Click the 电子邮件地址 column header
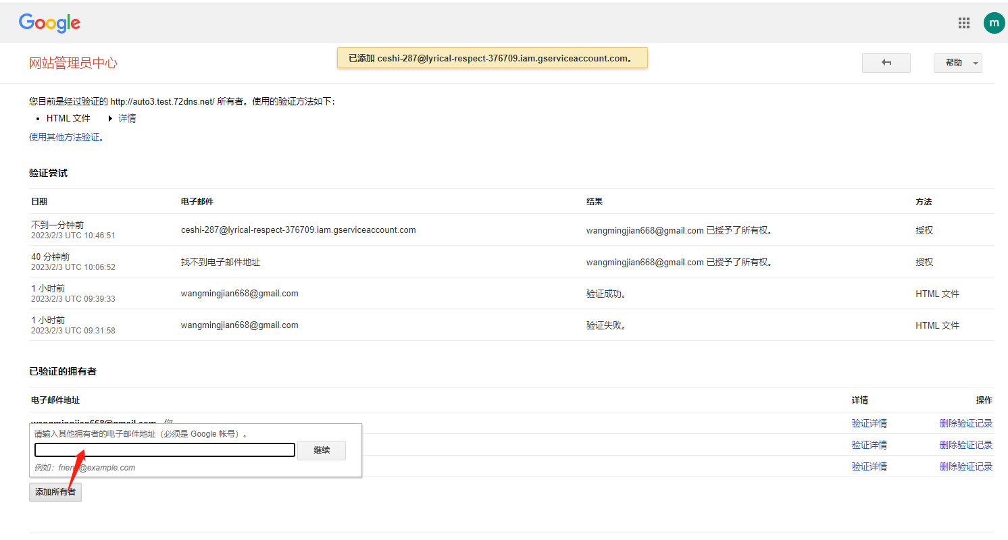This screenshot has width=1008, height=540. [55, 400]
